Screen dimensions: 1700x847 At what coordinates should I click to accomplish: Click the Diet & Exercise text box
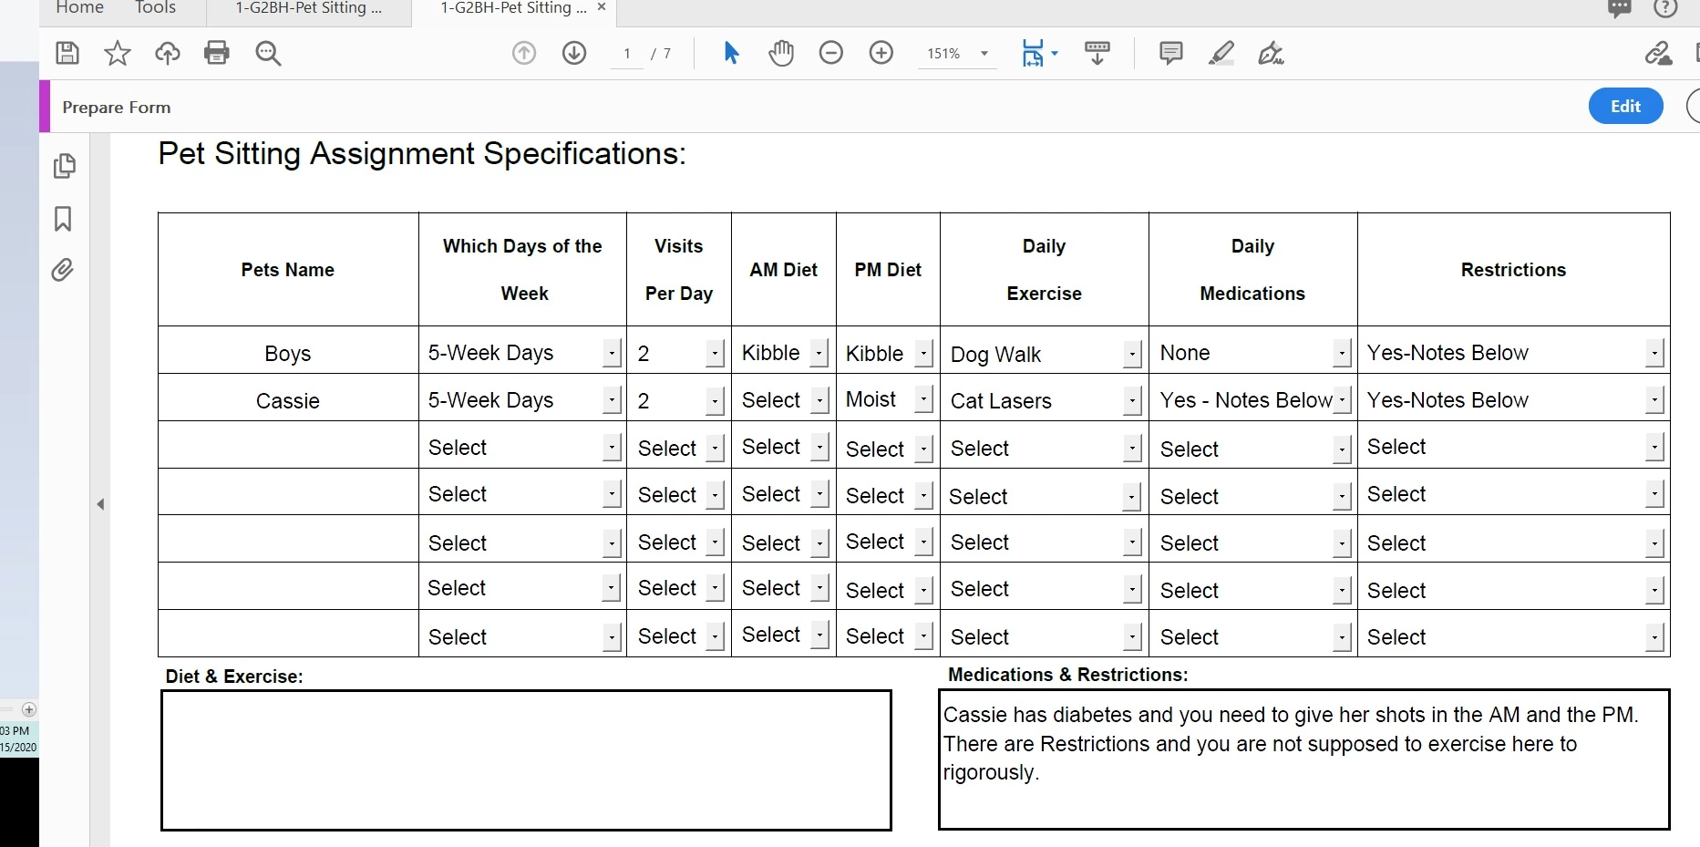click(526, 760)
